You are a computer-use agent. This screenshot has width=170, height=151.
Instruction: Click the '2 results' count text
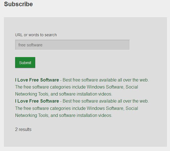(x=23, y=129)
